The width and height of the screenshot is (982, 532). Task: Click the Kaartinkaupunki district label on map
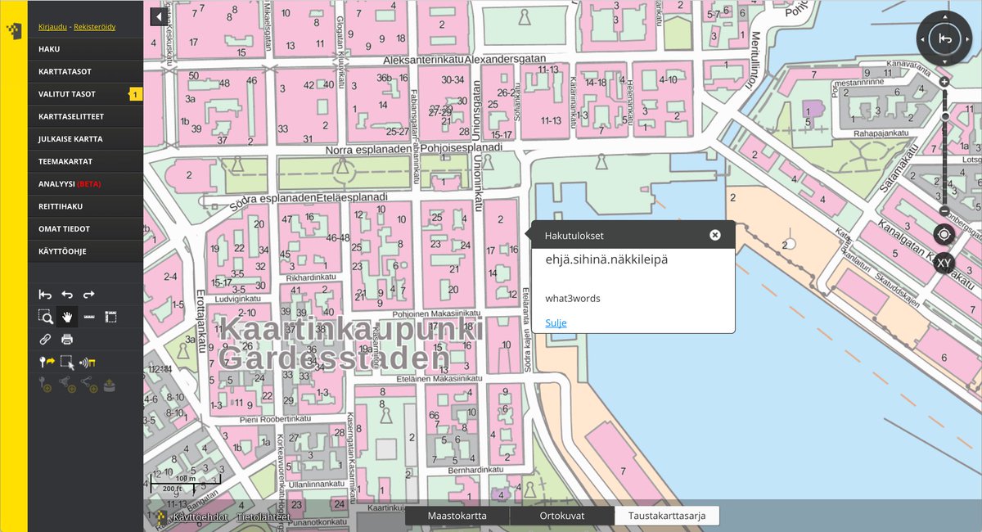pos(351,329)
